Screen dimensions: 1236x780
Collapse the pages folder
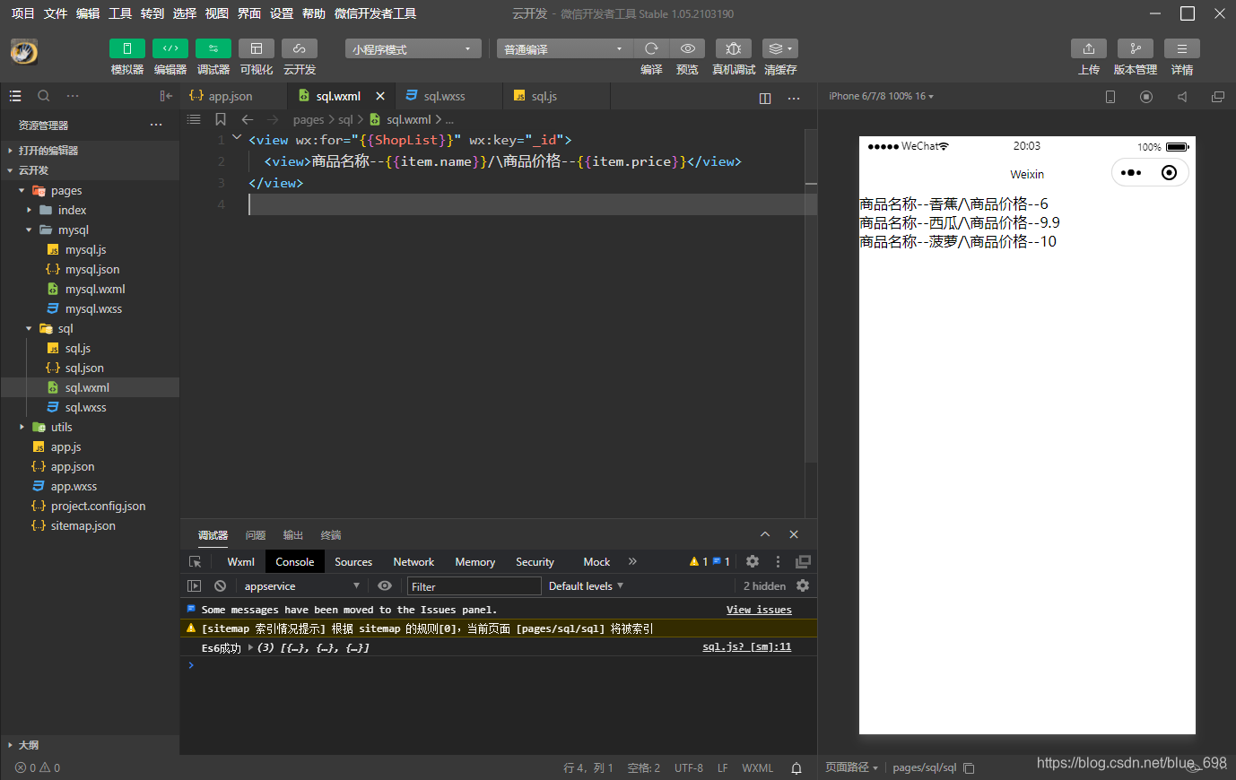(x=90, y=190)
